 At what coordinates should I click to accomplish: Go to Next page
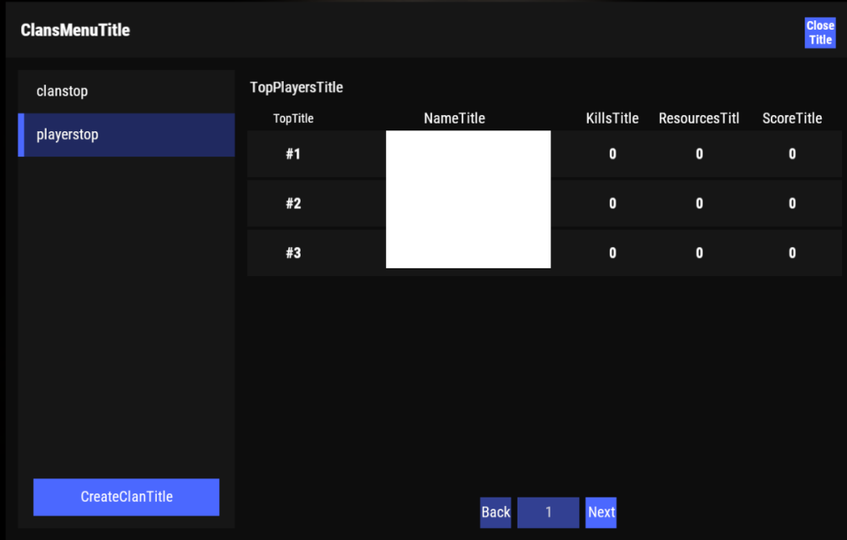601,512
